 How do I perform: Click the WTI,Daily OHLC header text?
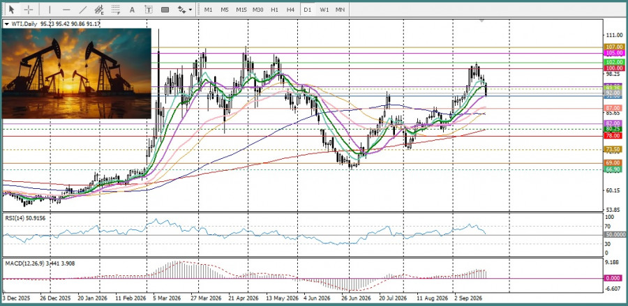click(55, 24)
